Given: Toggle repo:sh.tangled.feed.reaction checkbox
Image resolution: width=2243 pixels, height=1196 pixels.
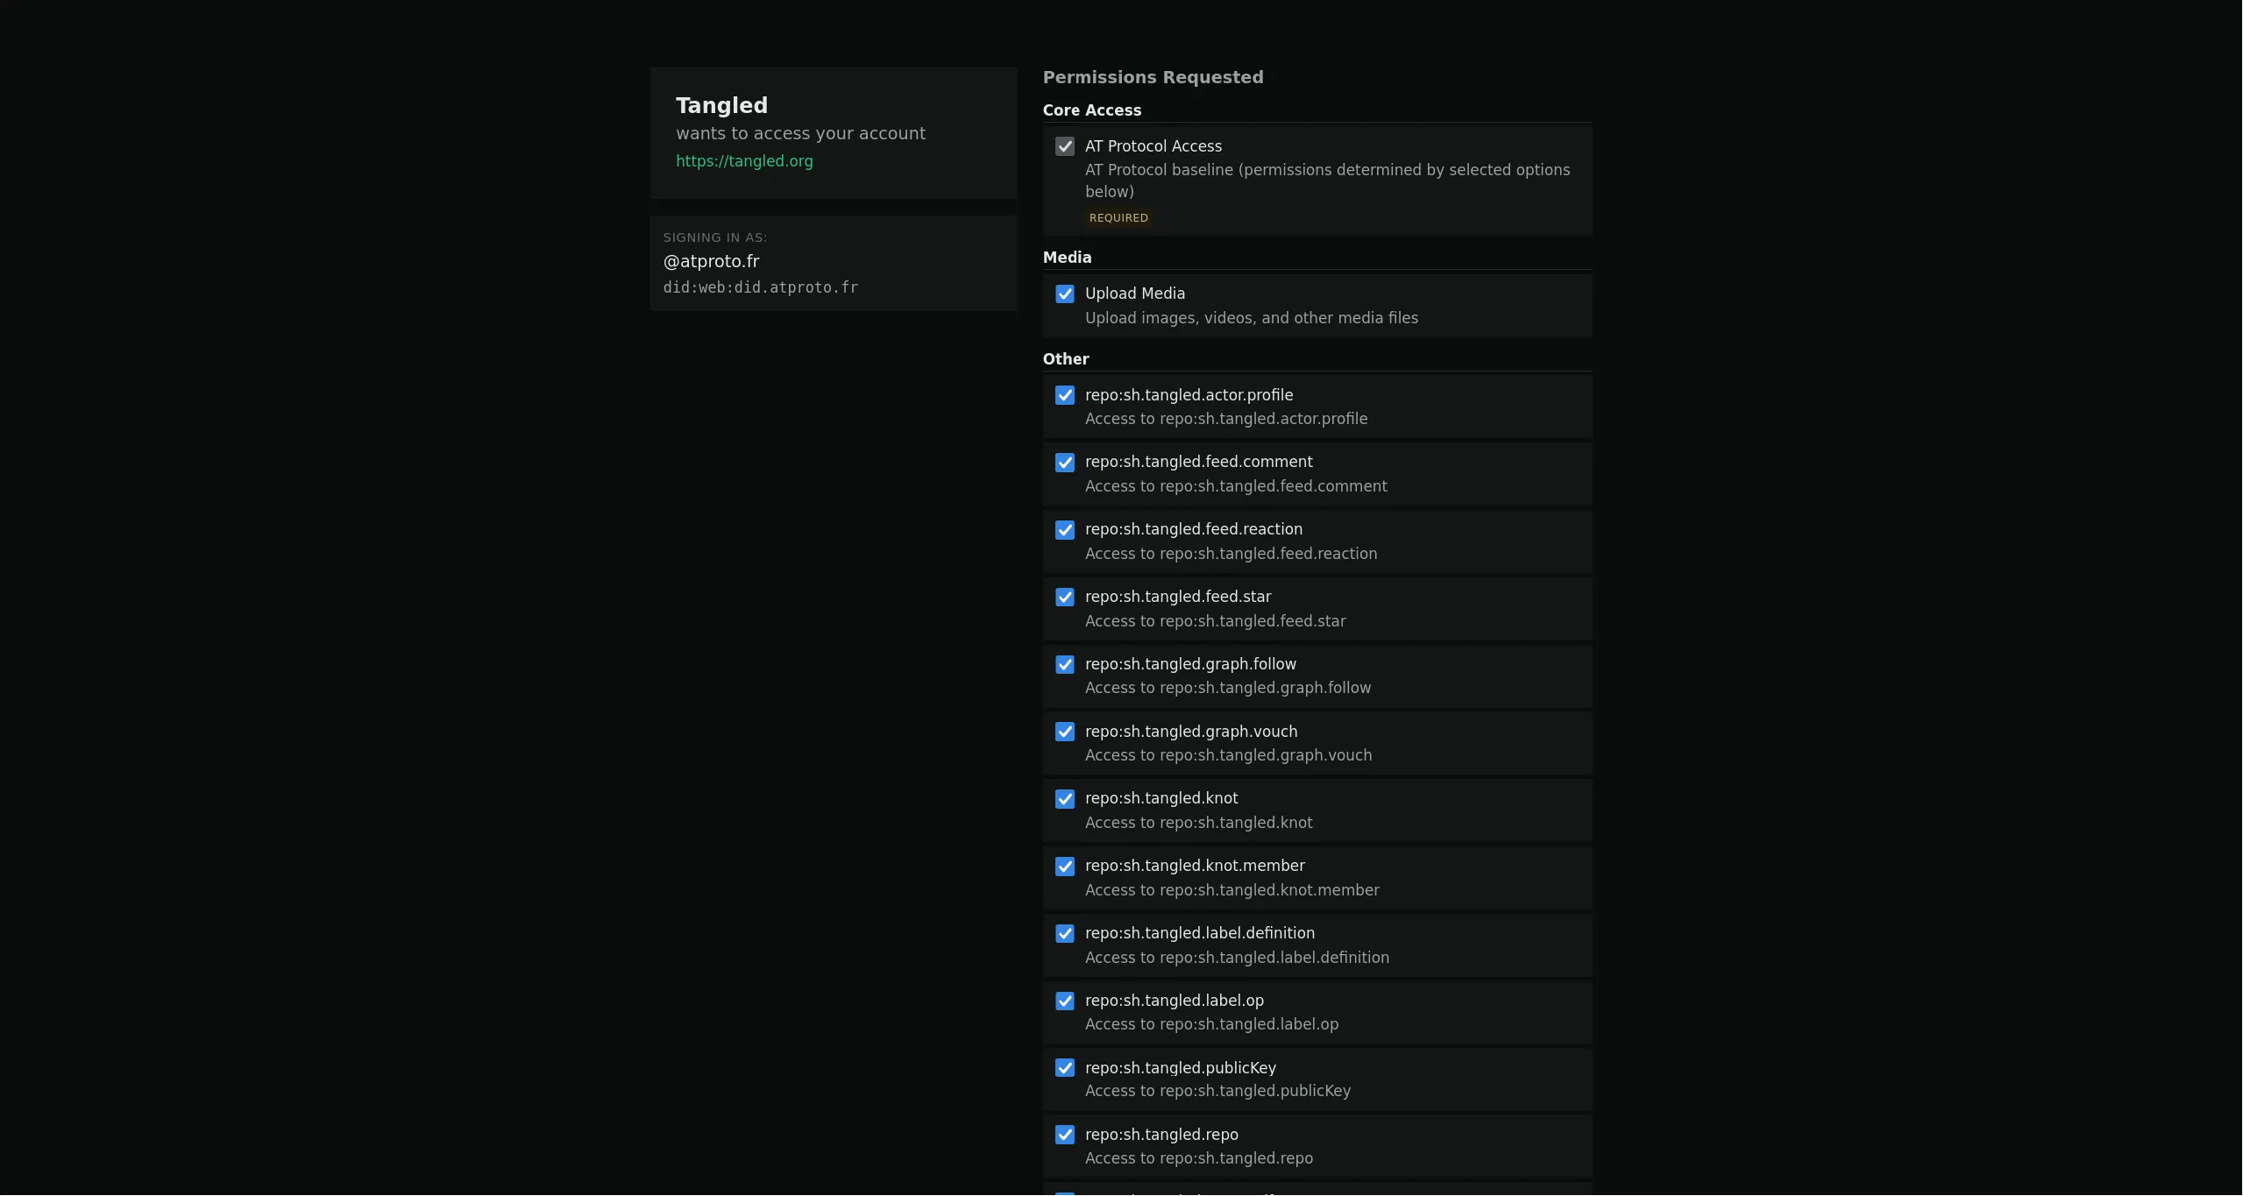Looking at the screenshot, I should point(1064,530).
